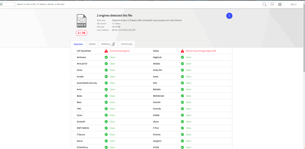Screen dimensions: 305x149
Task: Click the Sign in link
Action: pyautogui.click(x=293, y=4)
